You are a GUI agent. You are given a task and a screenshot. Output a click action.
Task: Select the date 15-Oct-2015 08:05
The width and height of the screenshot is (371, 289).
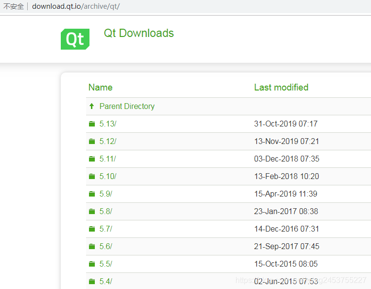[286, 264]
